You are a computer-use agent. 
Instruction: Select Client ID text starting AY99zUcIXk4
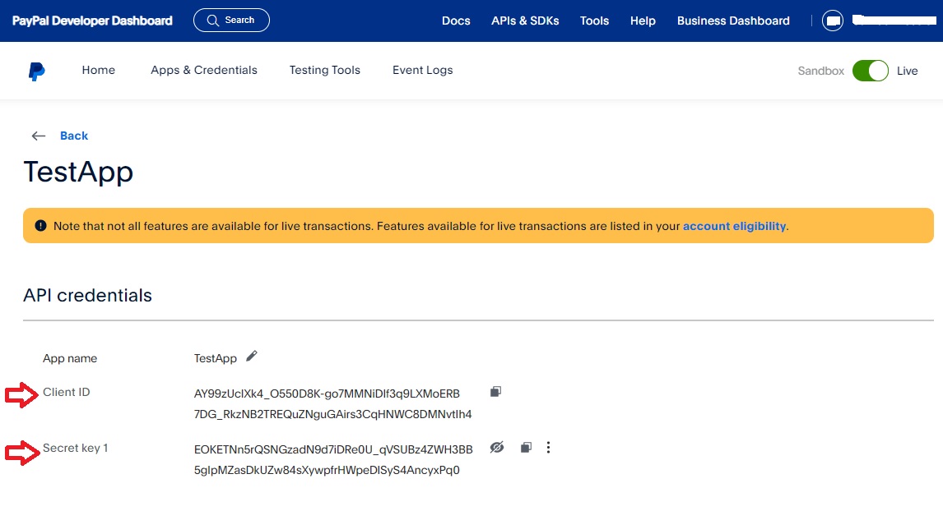(332, 403)
